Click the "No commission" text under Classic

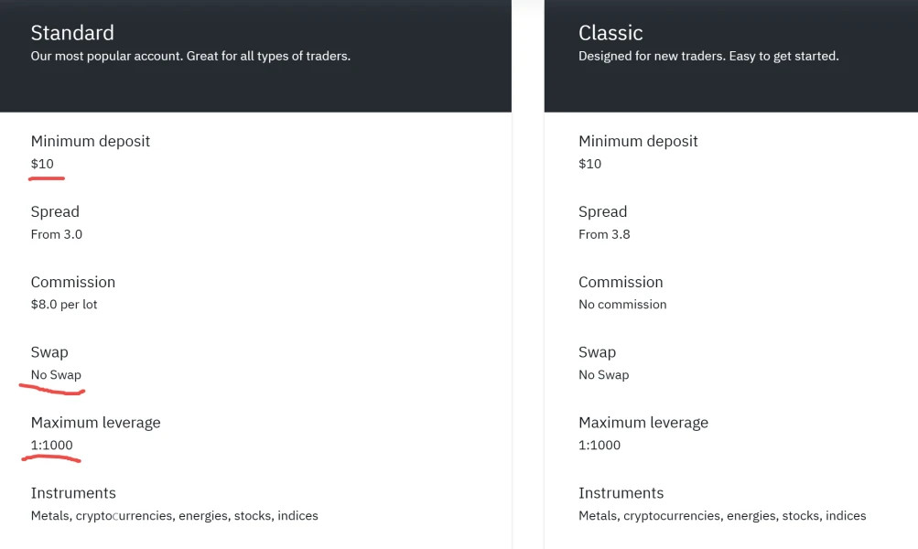[622, 305]
